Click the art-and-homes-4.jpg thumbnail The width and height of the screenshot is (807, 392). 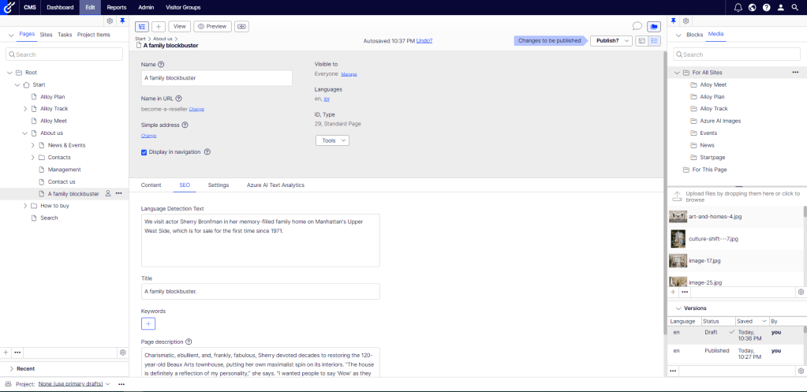678,217
